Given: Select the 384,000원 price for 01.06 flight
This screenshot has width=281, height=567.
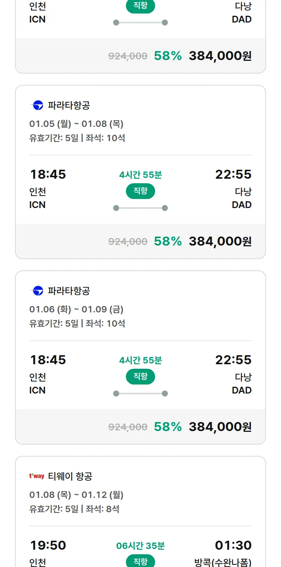Looking at the screenshot, I should click(220, 427).
